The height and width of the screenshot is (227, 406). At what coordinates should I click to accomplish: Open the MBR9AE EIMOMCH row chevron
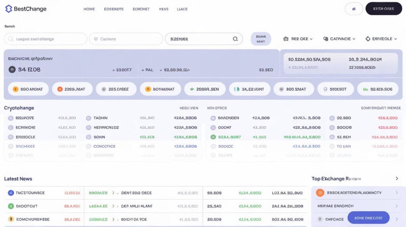coord(396,206)
